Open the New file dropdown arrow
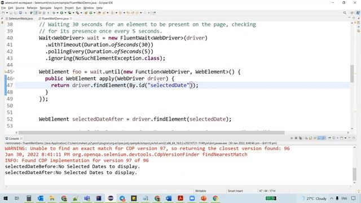361x203 pixels. click(7, 12)
